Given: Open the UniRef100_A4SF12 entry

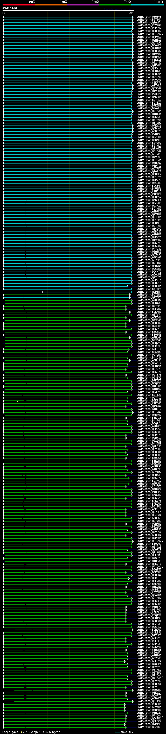Looking at the screenshot, I should click(x=149, y=329).
